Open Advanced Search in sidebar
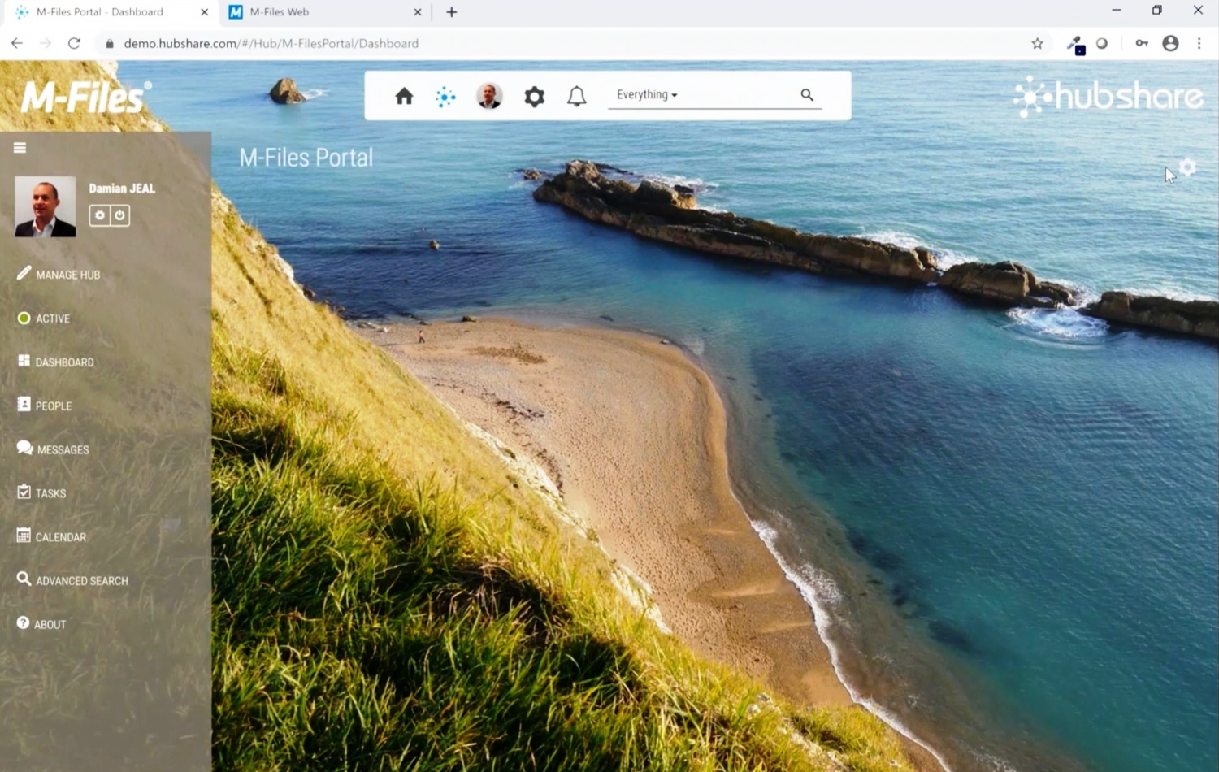1219x772 pixels. pyautogui.click(x=72, y=580)
